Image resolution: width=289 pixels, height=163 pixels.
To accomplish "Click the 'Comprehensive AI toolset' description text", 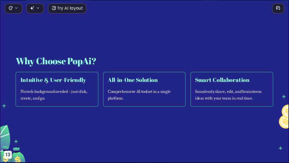I will 139,95.
